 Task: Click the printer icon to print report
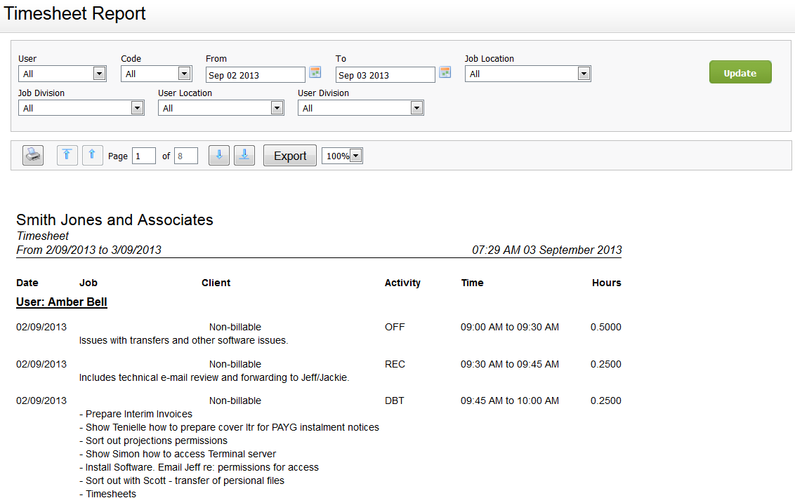pos(33,156)
